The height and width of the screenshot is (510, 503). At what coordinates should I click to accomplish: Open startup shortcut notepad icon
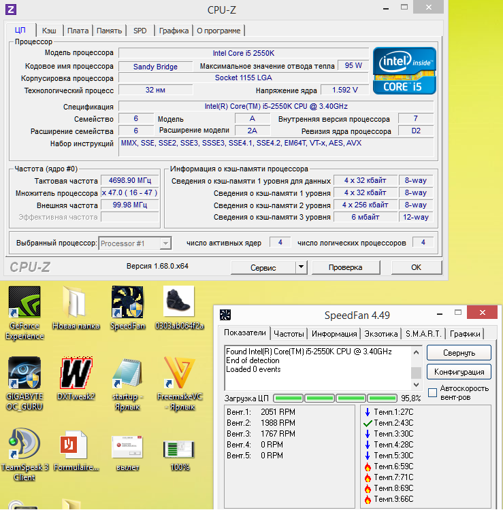(x=128, y=373)
